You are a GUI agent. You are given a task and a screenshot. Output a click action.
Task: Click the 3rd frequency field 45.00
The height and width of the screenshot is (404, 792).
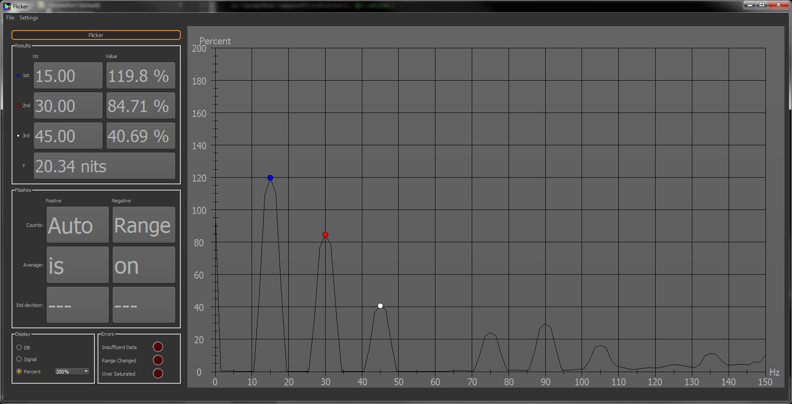(x=68, y=136)
